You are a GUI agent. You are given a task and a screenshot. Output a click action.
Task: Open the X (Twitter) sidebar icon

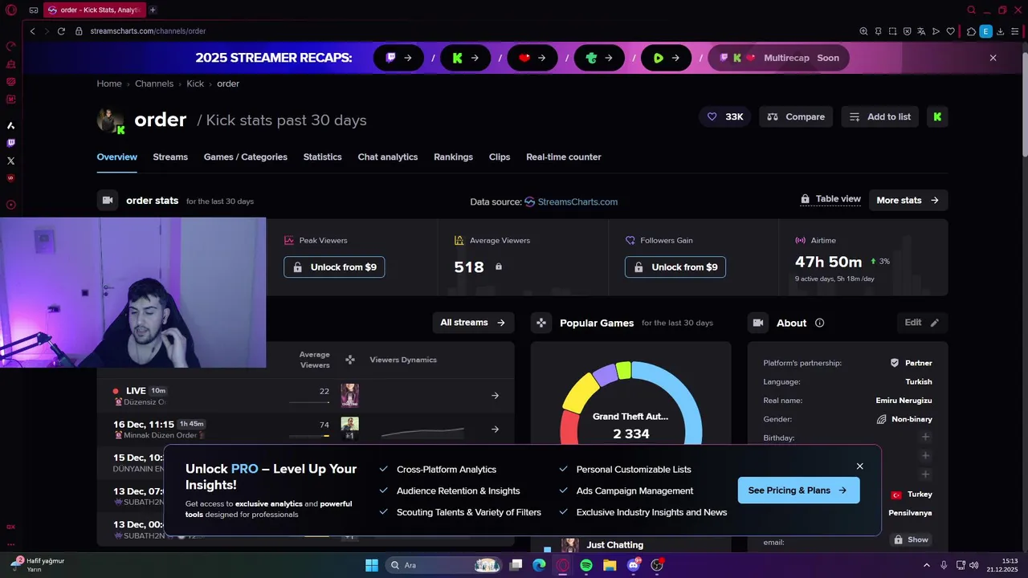pos(11,161)
